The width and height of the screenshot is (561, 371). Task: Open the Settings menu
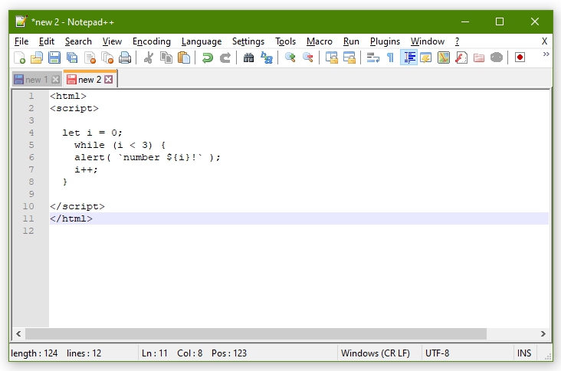pyautogui.click(x=248, y=41)
